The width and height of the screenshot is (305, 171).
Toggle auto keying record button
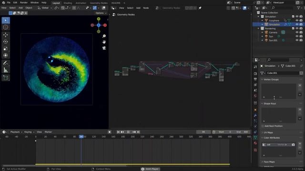click(110, 132)
